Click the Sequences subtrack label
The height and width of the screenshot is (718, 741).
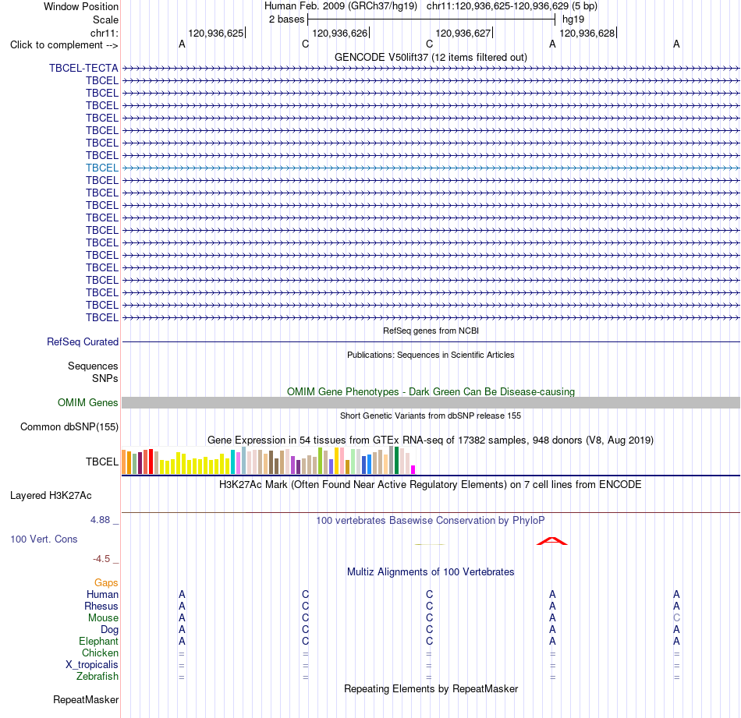pyautogui.click(x=93, y=366)
